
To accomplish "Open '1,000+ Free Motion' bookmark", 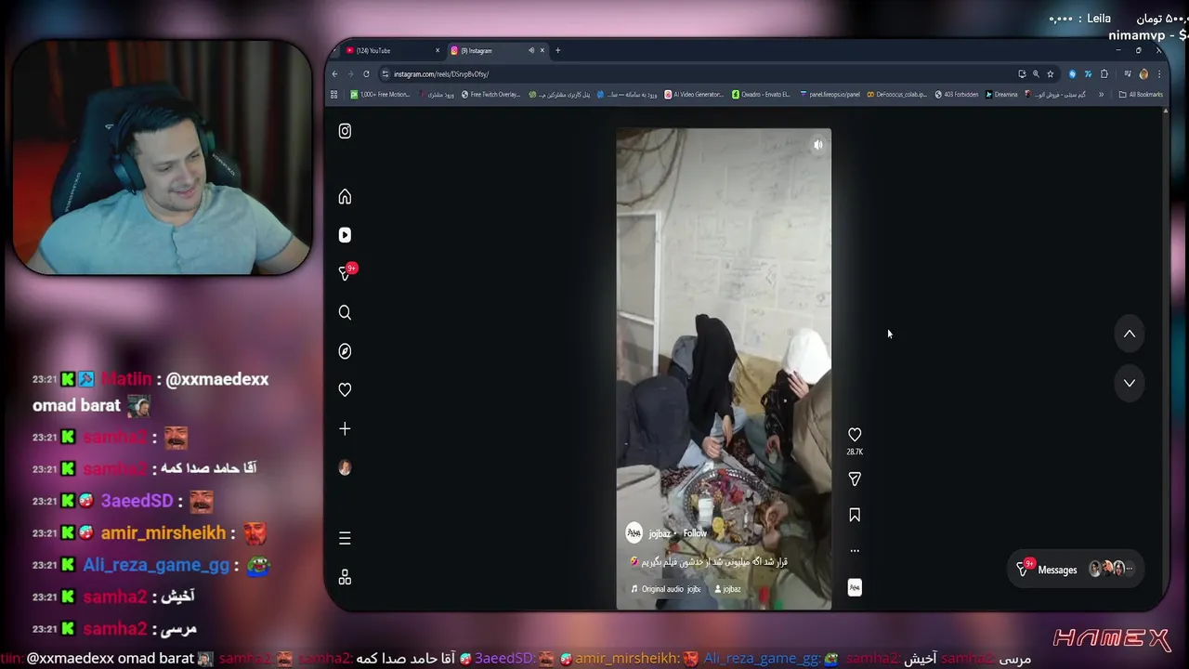I will [381, 94].
